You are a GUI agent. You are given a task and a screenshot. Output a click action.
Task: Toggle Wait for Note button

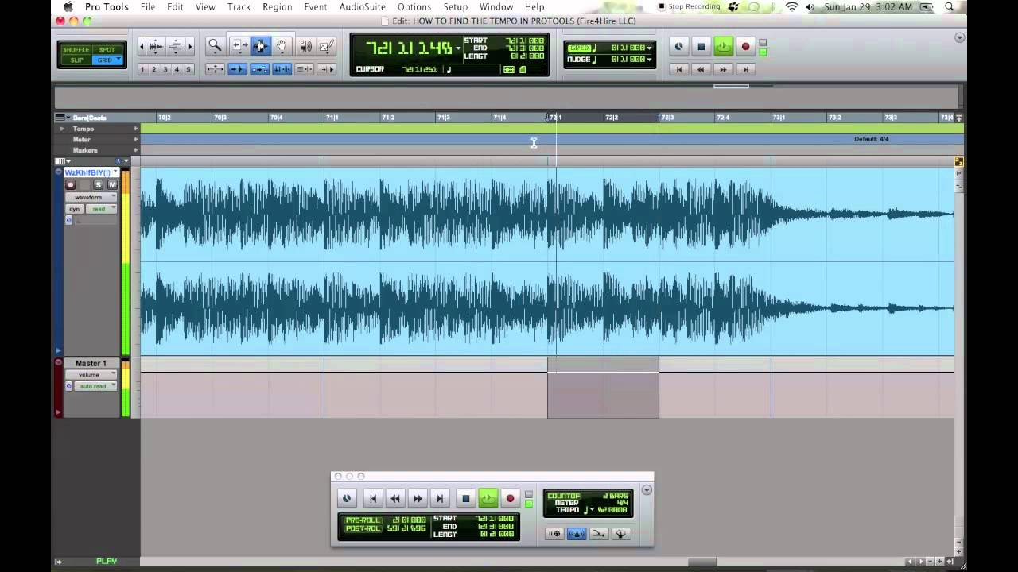(554, 534)
